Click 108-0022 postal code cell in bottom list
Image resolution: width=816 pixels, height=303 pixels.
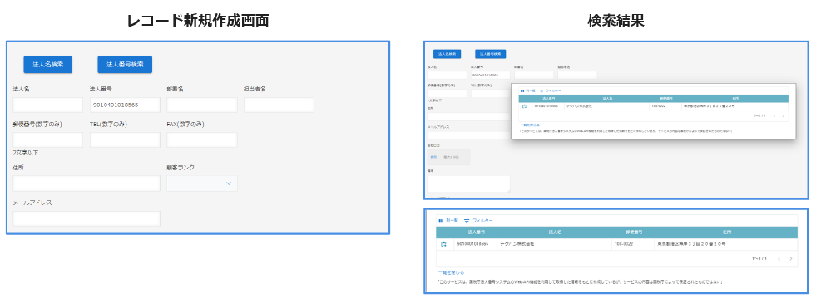[632, 243]
